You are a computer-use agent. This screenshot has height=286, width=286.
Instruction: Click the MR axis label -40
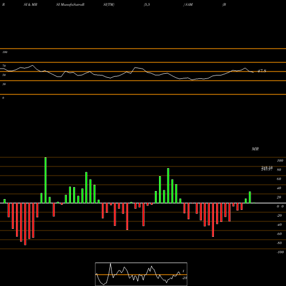(279, 225)
